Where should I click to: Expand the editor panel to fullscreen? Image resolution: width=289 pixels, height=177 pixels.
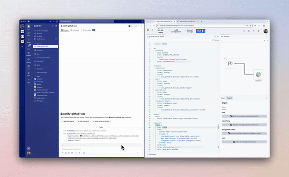(215, 37)
